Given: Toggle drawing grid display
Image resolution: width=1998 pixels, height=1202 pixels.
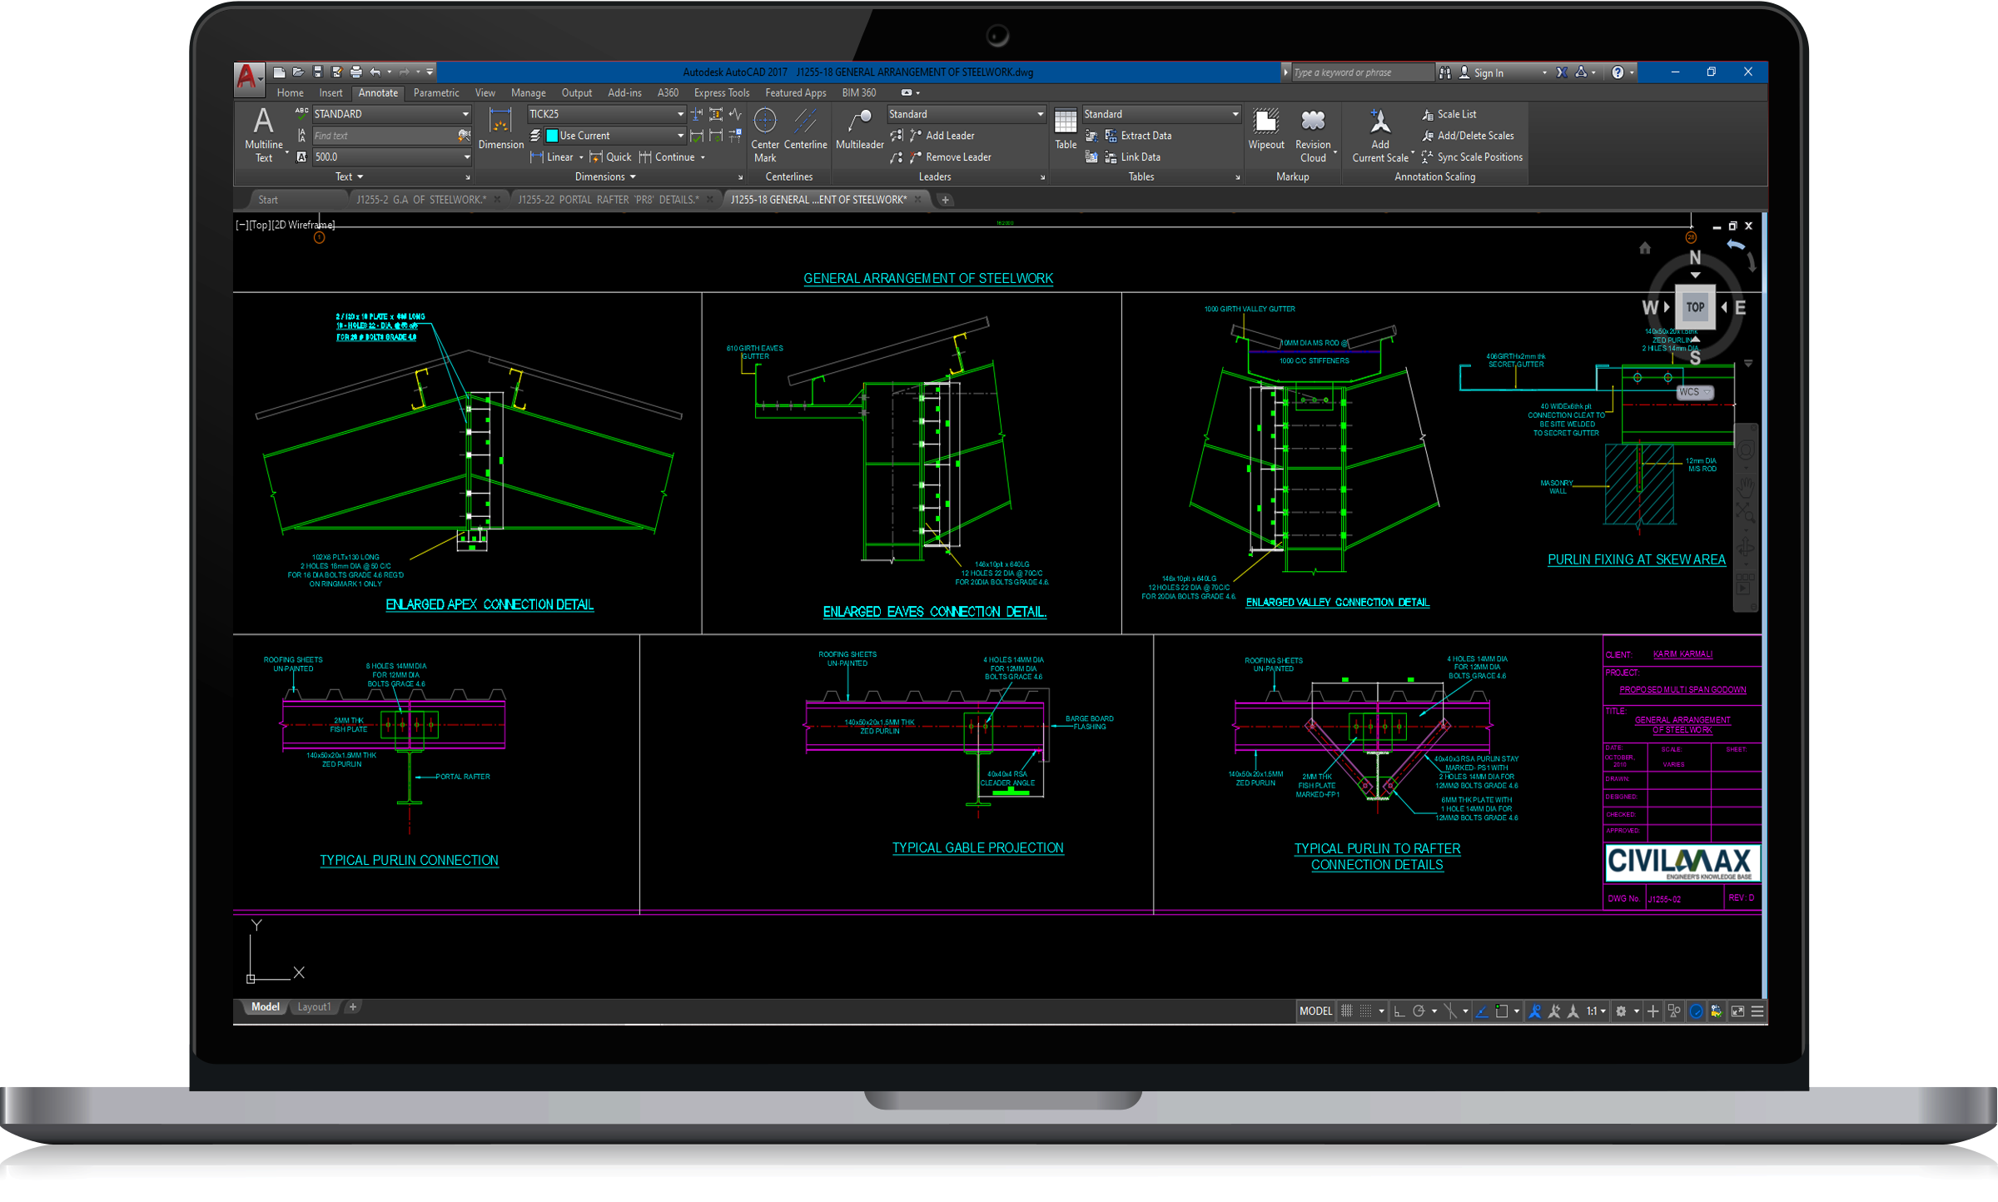Looking at the screenshot, I should tap(1346, 1011).
